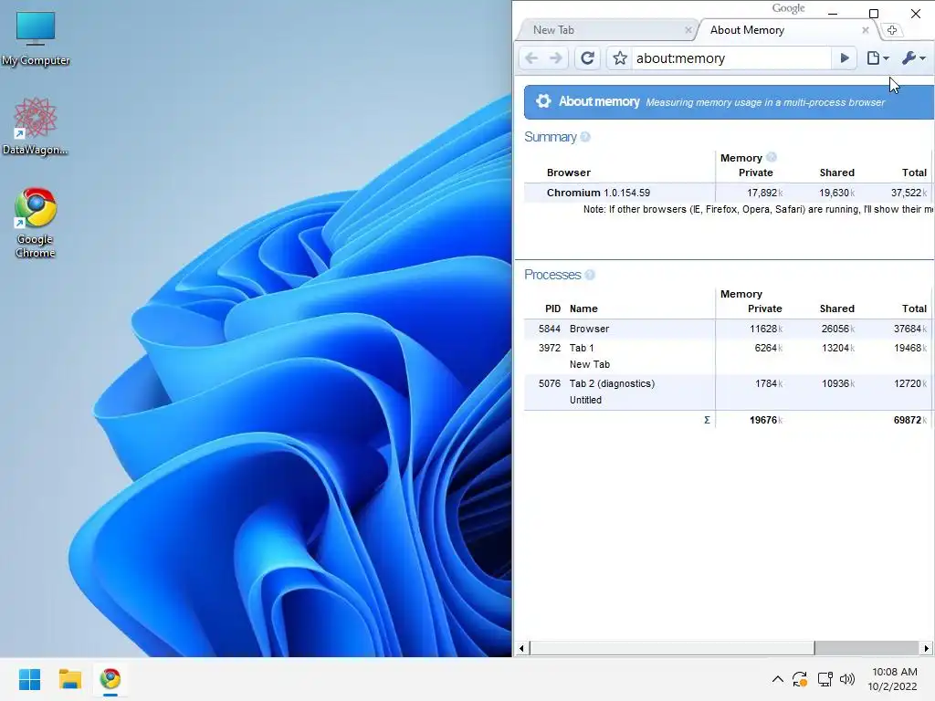Click the Go arrow beside the address bar
The image size is (935, 701).
(845, 58)
